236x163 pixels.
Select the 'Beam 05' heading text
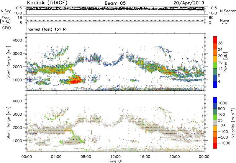click(115, 3)
